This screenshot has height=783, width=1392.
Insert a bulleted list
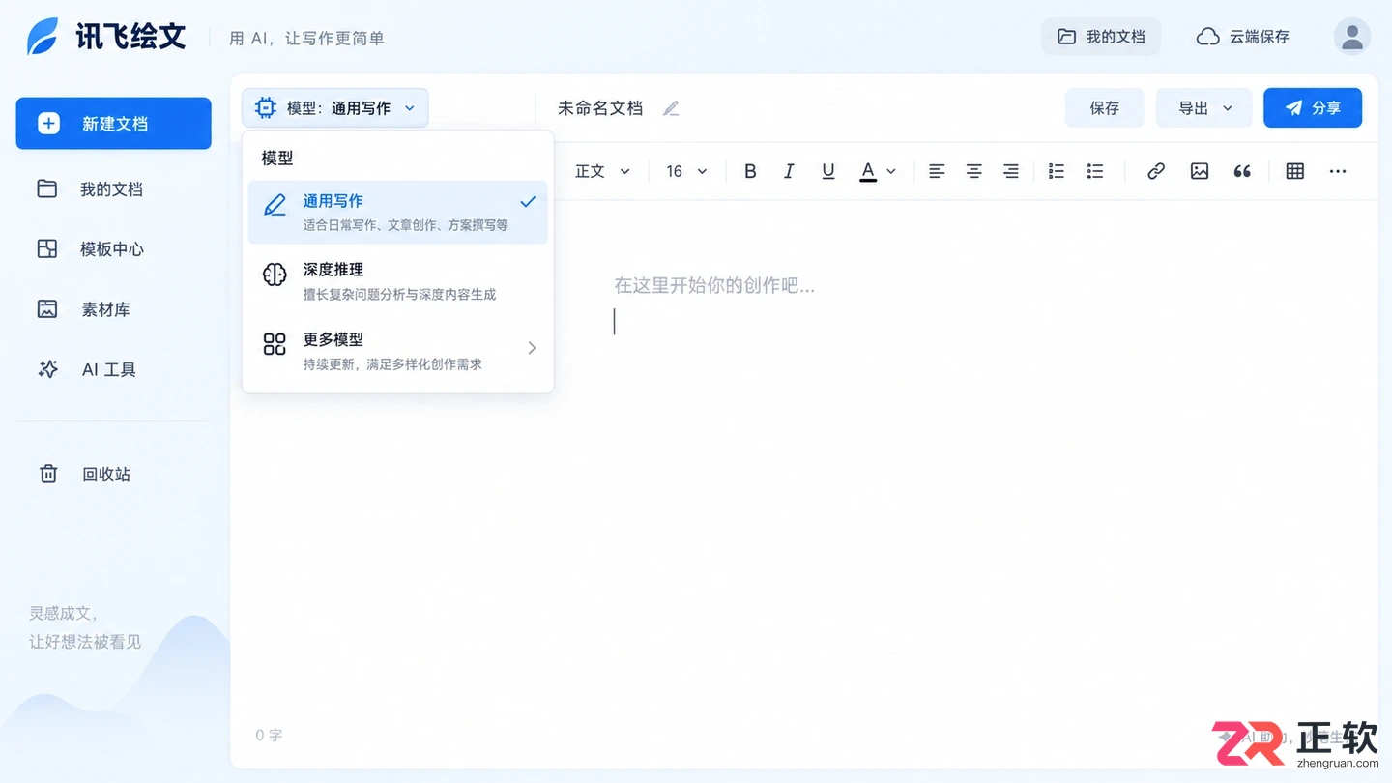1095,171
